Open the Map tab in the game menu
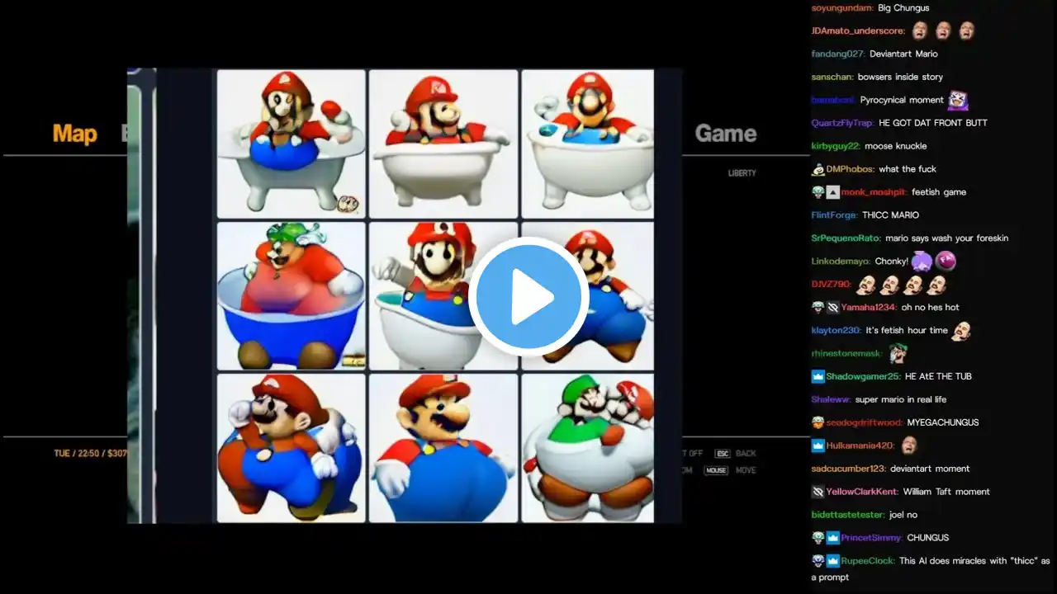This screenshot has width=1057, height=594. click(75, 134)
